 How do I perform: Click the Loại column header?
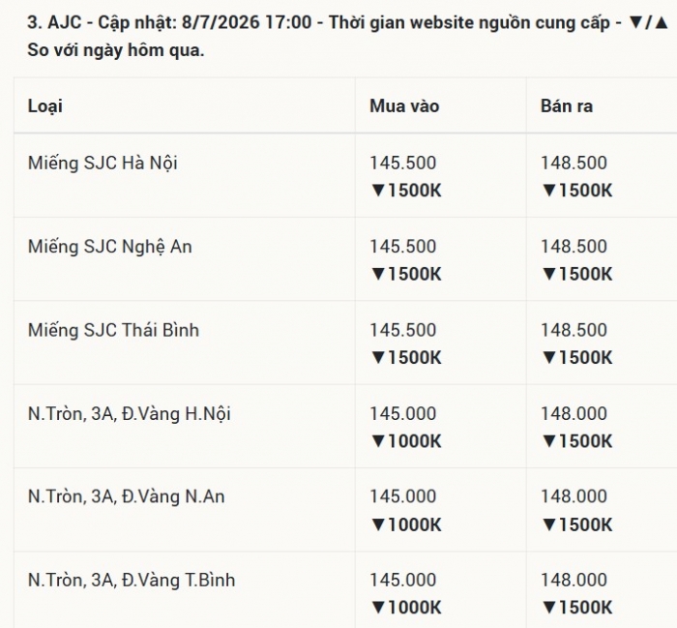point(45,106)
